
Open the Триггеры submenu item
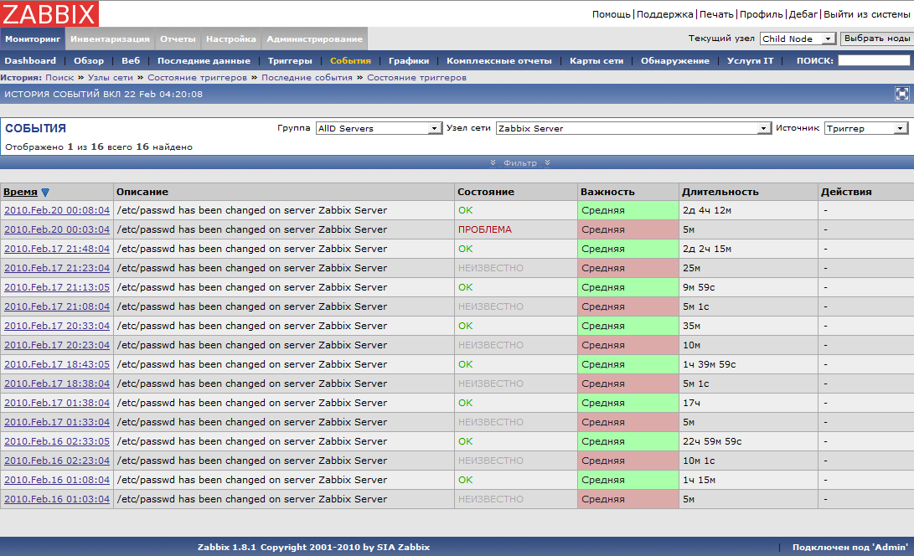(290, 60)
